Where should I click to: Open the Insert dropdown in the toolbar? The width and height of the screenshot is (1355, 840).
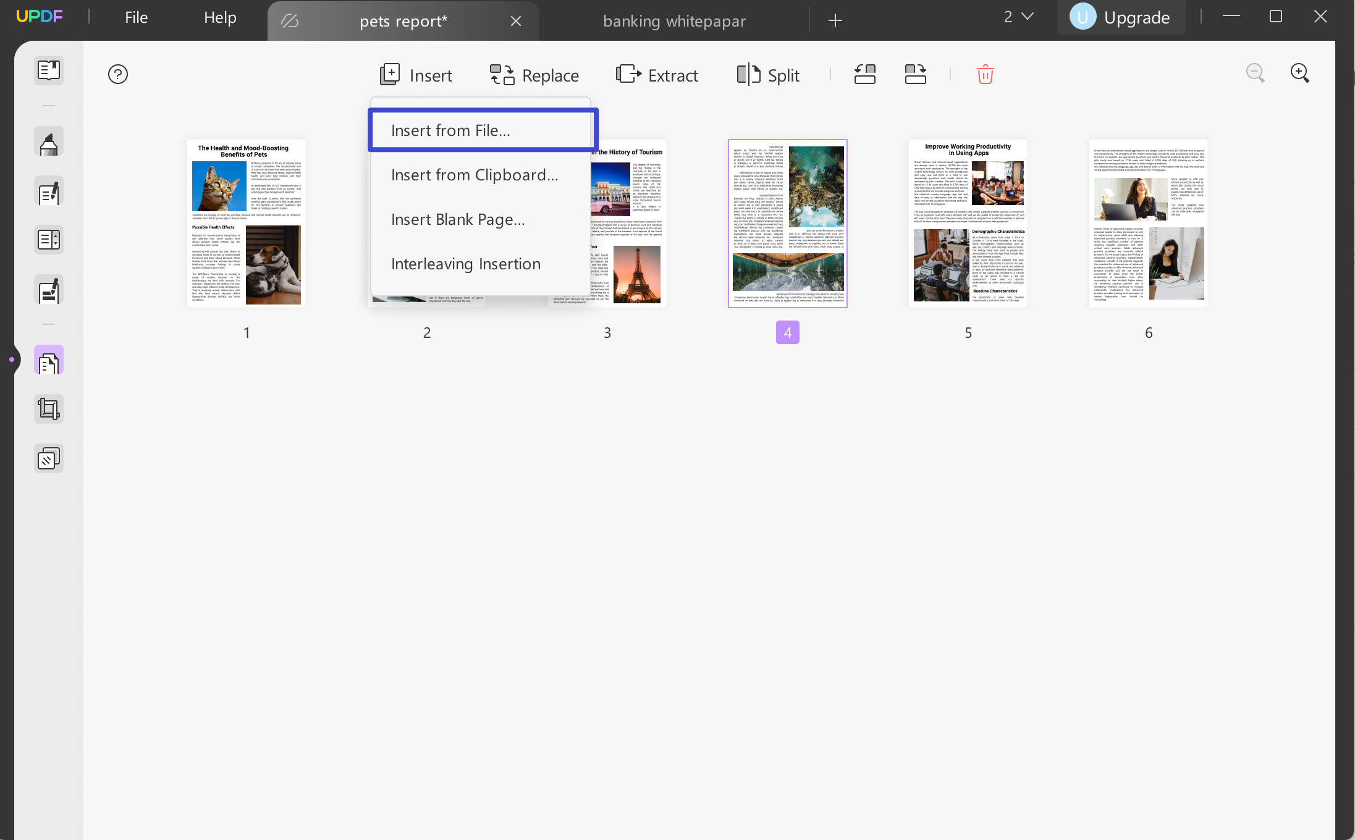pos(416,75)
